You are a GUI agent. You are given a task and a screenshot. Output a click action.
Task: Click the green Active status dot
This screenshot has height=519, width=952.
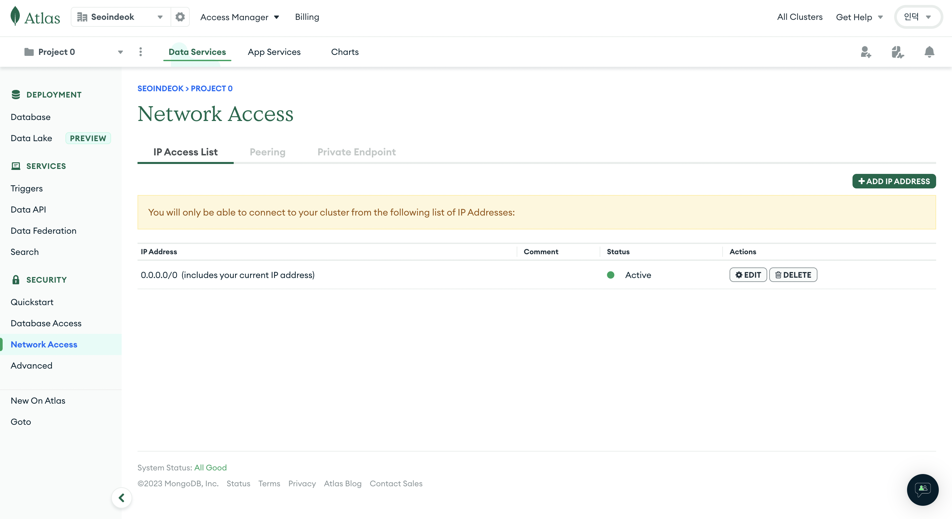point(611,275)
